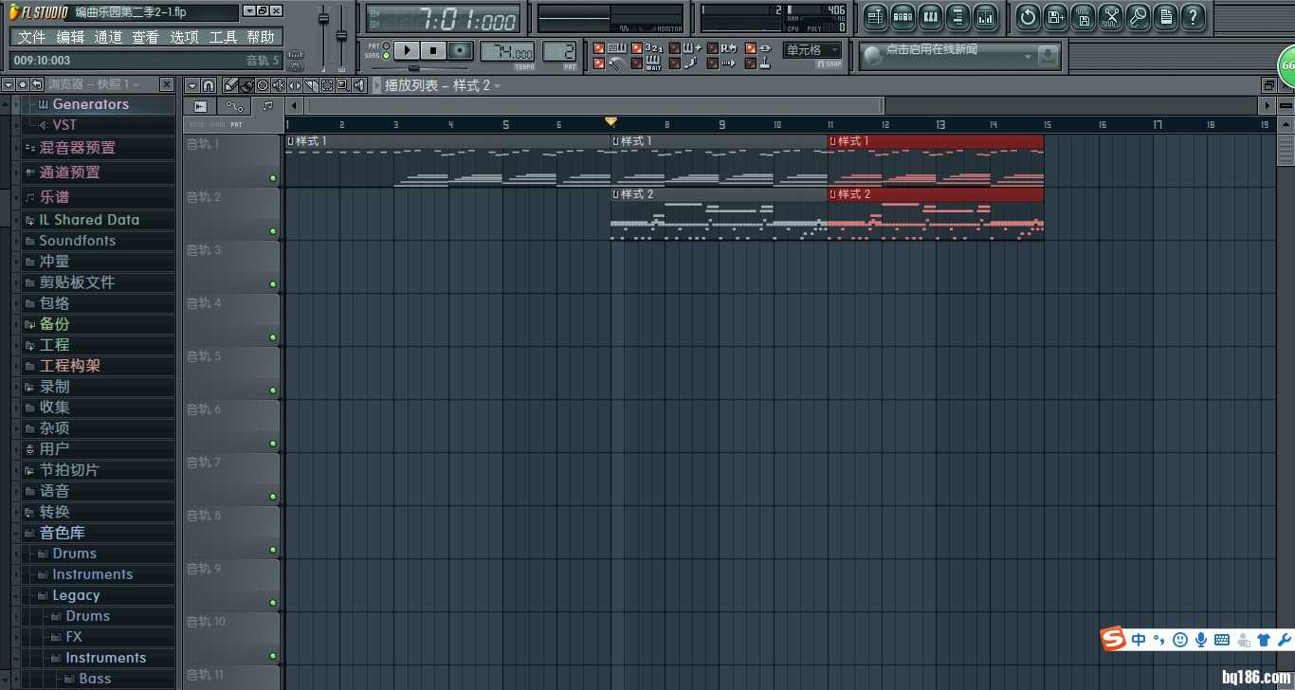Choose the slice tool in playlist toolbar
This screenshot has width=1295, height=690.
310,85
